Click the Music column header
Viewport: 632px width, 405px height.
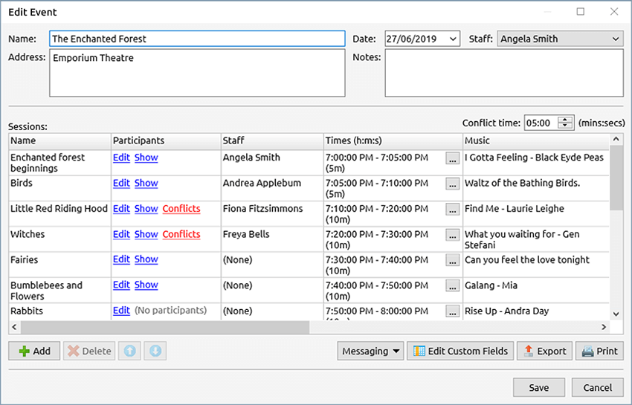(535, 140)
